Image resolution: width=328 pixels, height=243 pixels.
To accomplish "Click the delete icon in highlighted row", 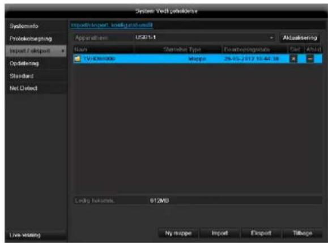I will click(x=293, y=59).
